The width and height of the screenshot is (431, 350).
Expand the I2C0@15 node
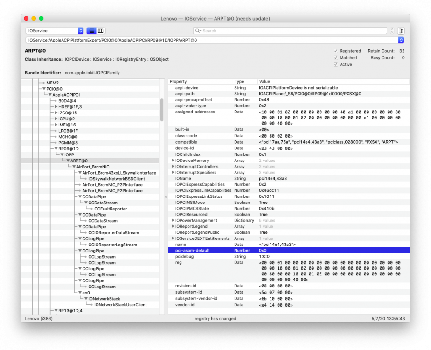(x=56, y=113)
